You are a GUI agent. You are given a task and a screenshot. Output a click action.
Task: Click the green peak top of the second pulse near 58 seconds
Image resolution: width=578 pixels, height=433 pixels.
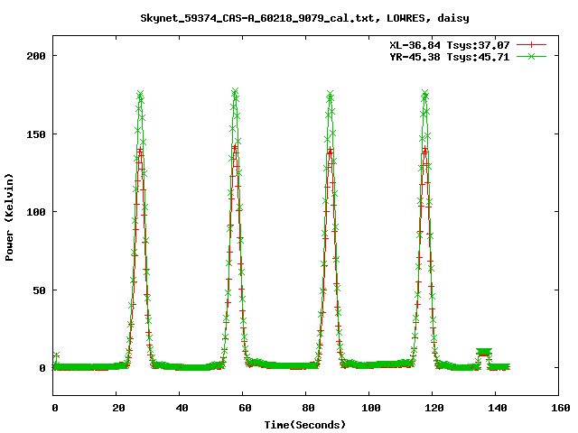pyautogui.click(x=235, y=91)
